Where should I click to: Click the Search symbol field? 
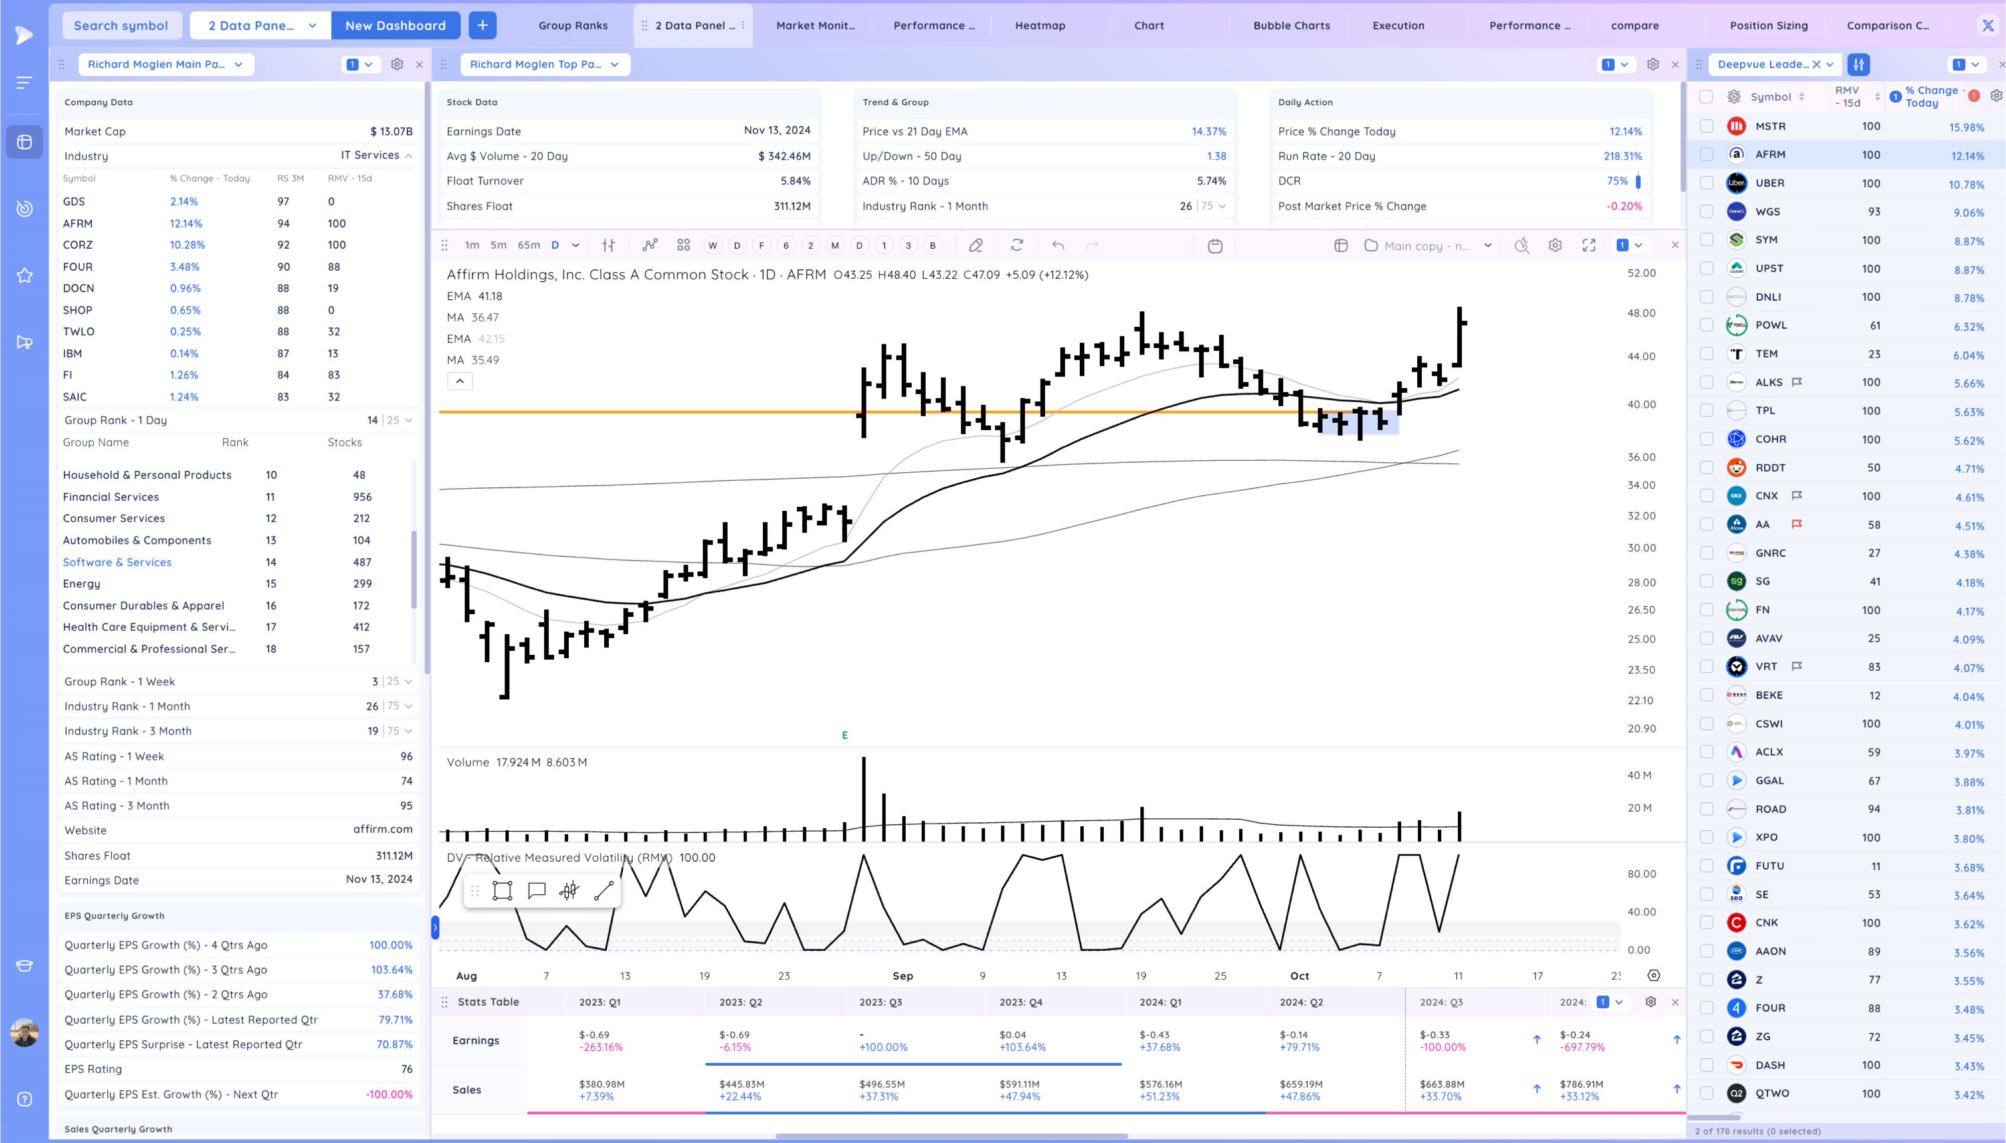pyautogui.click(x=121, y=25)
